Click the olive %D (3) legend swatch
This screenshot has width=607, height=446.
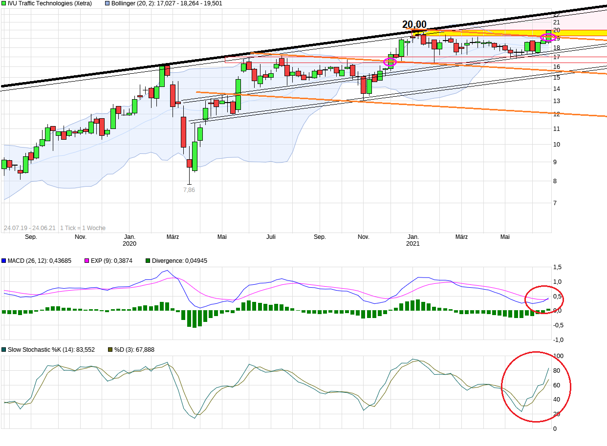point(110,349)
